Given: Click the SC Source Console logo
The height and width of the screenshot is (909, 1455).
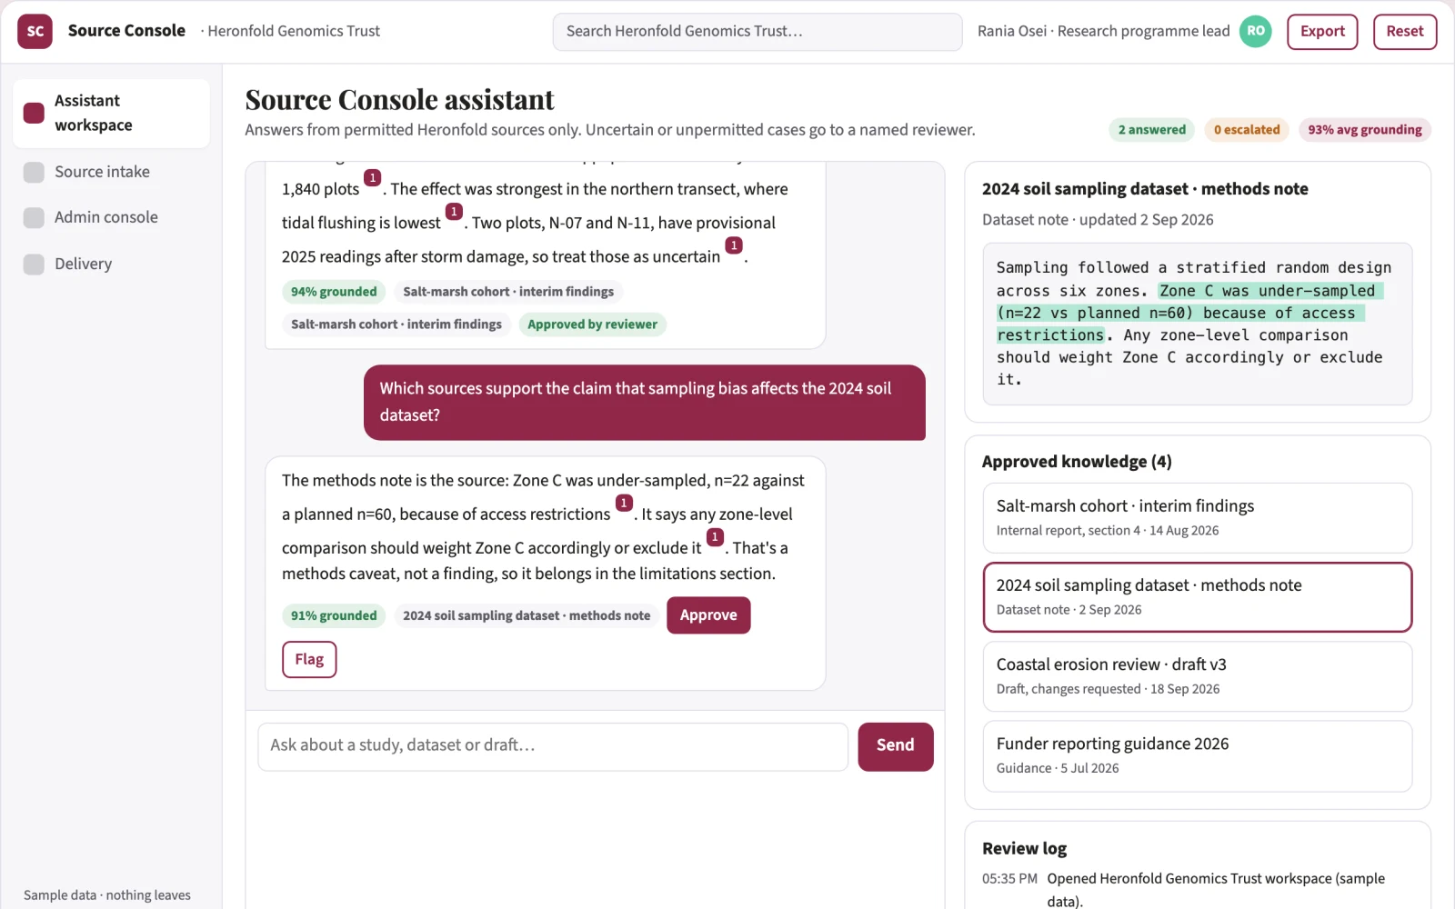Looking at the screenshot, I should pos(35,31).
